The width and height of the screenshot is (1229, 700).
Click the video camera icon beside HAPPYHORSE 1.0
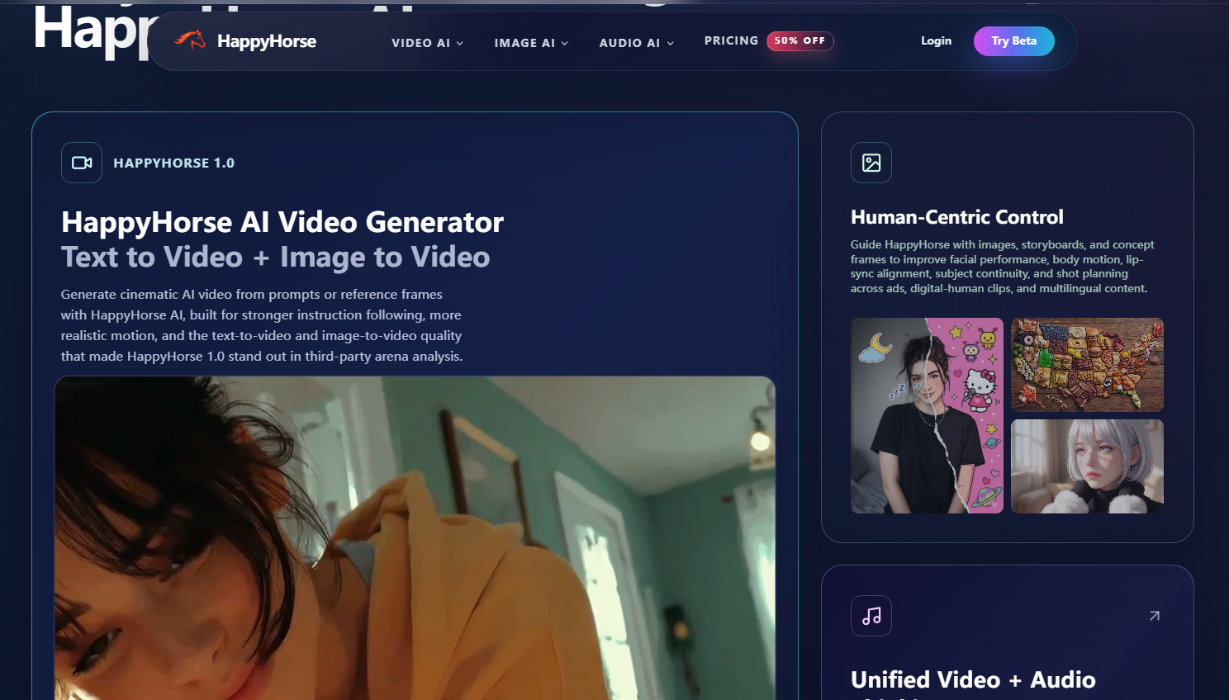click(82, 163)
